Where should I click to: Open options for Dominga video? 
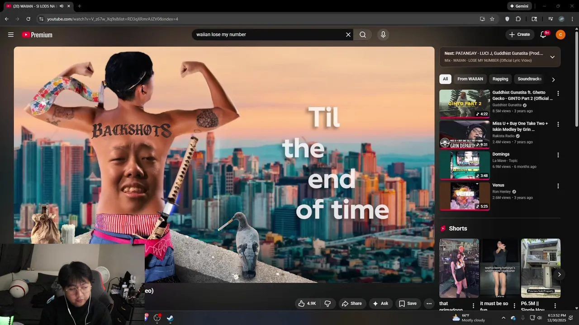coord(558,155)
